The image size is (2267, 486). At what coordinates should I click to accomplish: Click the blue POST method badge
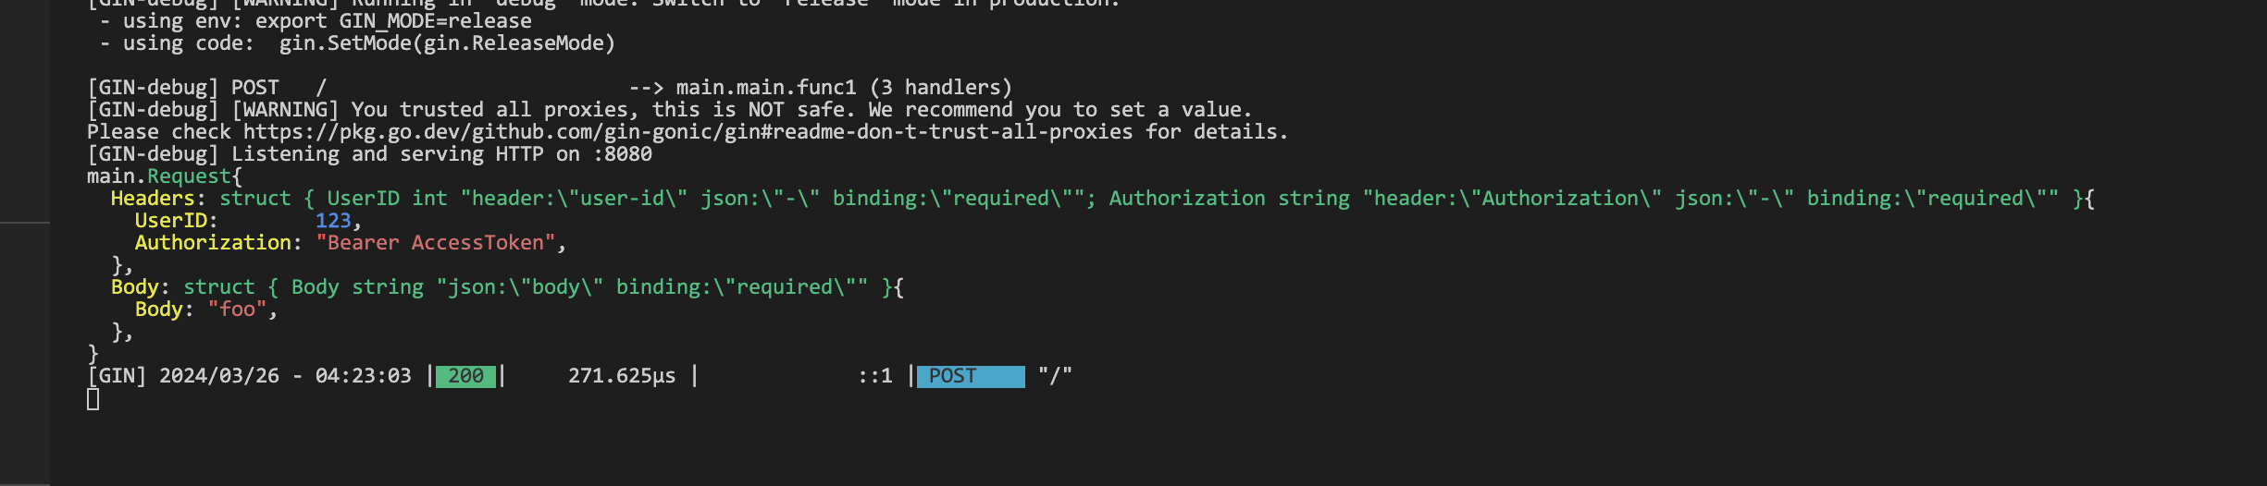(x=971, y=376)
